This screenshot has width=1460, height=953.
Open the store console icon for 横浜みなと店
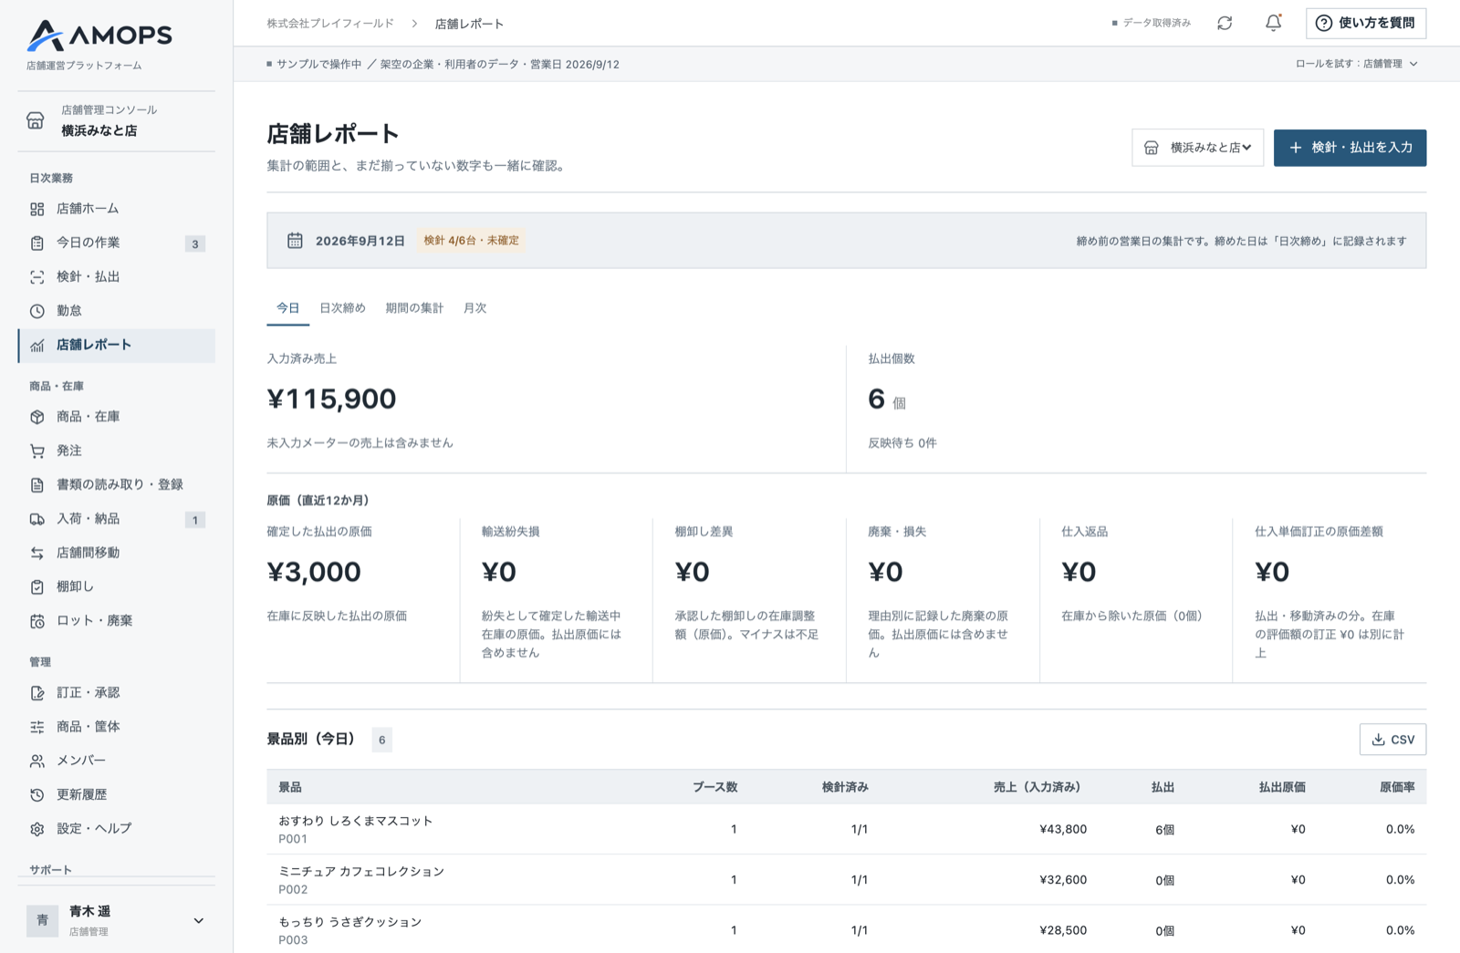click(36, 120)
